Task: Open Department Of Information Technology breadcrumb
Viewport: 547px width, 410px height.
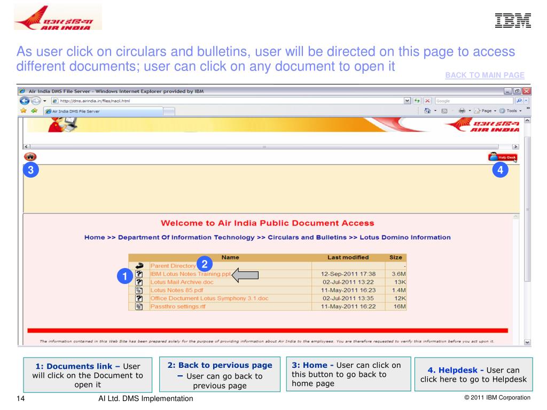Action: [x=186, y=238]
